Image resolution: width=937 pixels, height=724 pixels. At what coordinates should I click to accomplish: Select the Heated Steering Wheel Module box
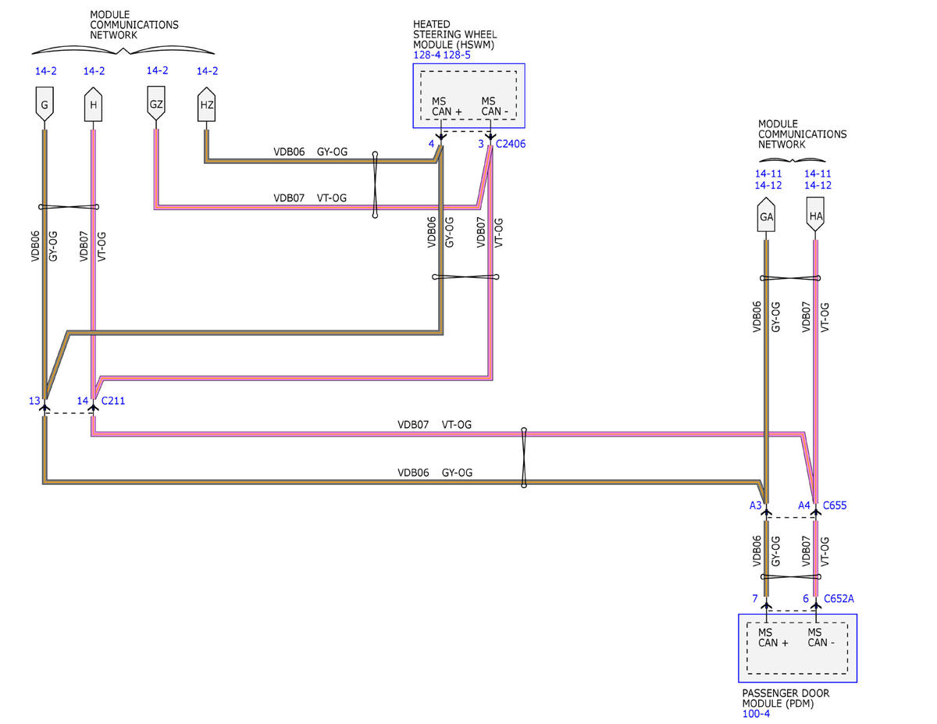point(468,95)
